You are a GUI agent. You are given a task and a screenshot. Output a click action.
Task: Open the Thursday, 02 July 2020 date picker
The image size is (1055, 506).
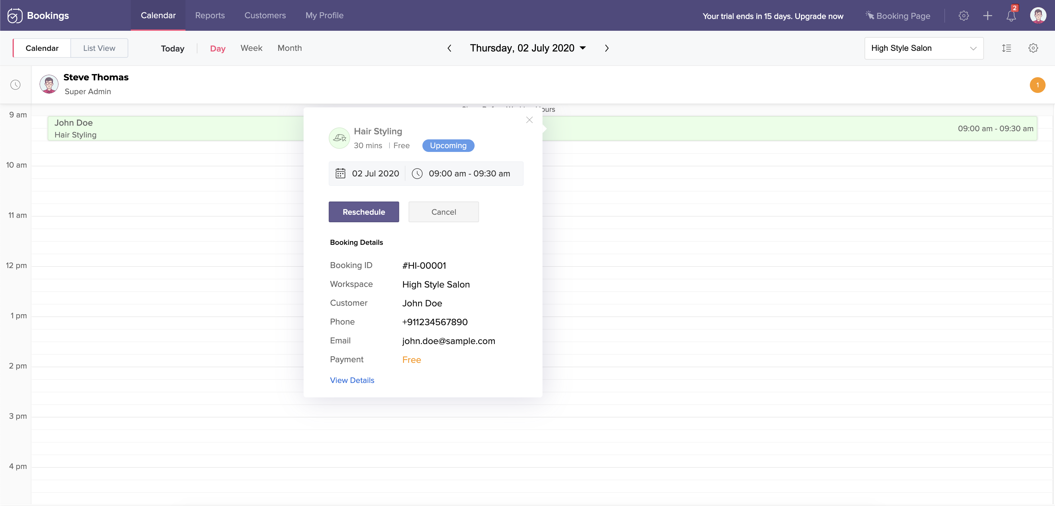pos(527,48)
